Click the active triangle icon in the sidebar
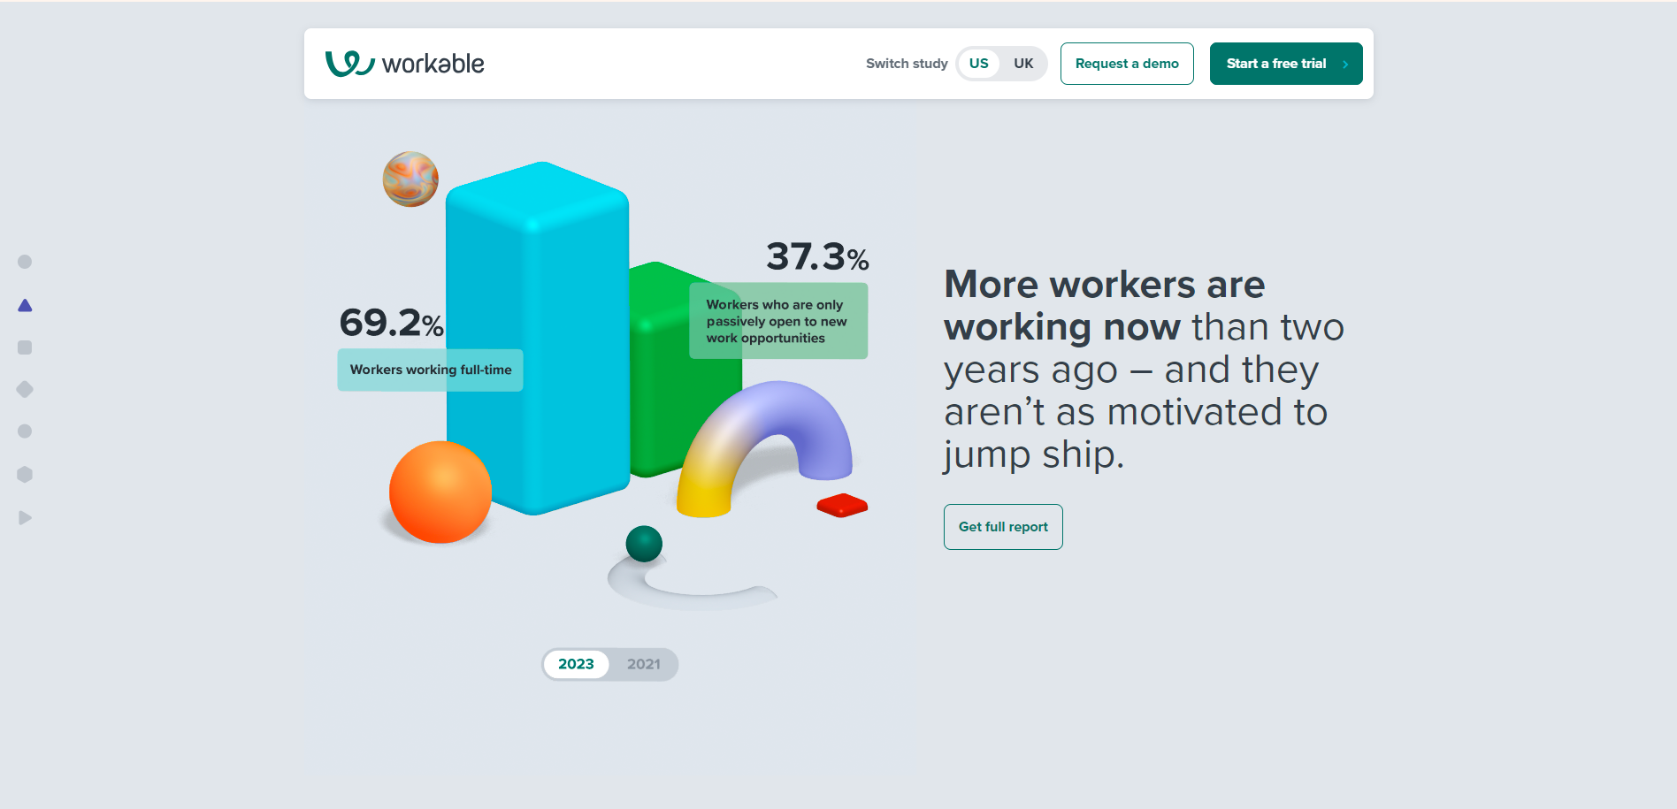Viewport: 1677px width, 809px height. point(24,306)
